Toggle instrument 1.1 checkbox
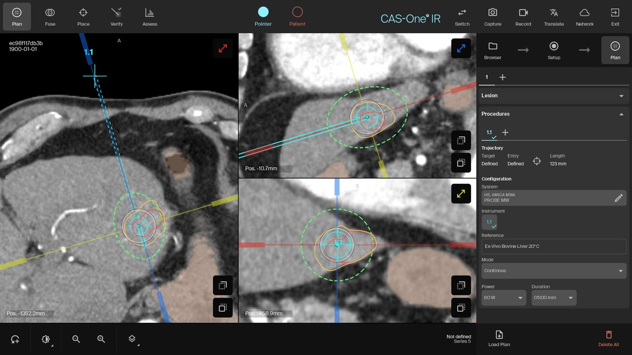This screenshot has width=632, height=355. pos(489,222)
